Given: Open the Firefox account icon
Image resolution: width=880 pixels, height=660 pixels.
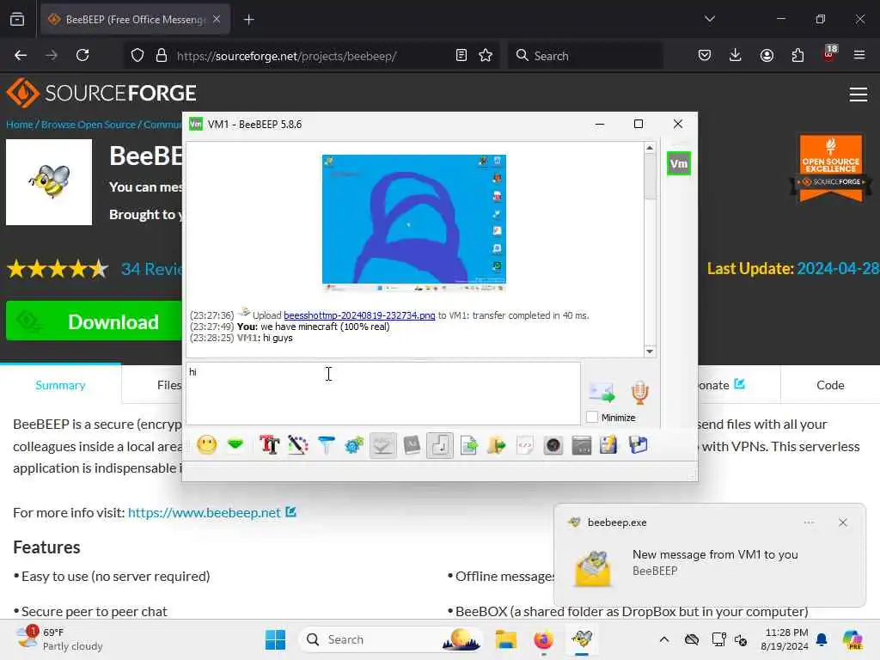Looking at the screenshot, I should coord(767,56).
